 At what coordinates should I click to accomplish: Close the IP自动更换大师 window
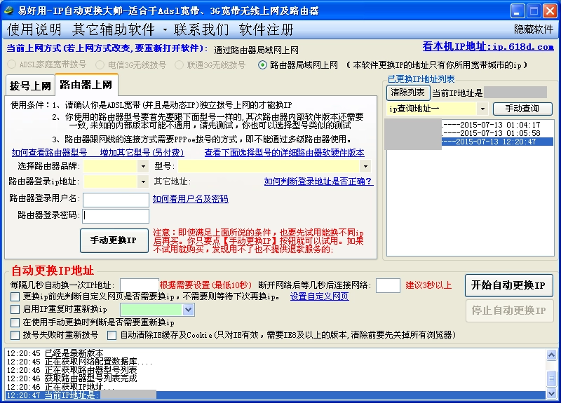click(550, 11)
